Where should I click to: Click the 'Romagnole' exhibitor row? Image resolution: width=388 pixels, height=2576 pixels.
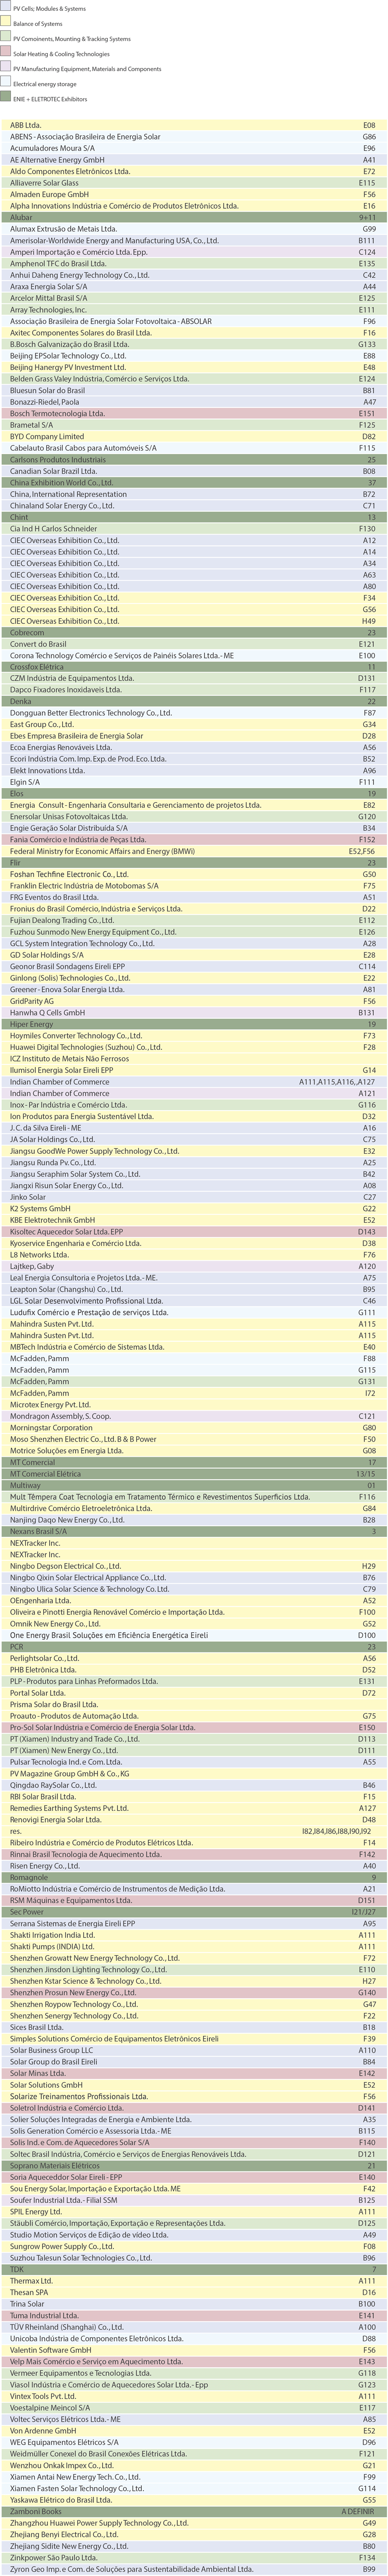[x=194, y=1877]
